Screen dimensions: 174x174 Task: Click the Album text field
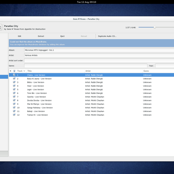tap(99, 50)
